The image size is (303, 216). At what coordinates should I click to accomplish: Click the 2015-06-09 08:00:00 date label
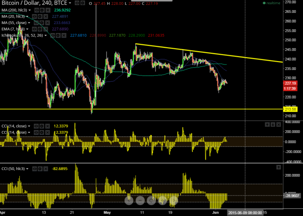[245, 213]
